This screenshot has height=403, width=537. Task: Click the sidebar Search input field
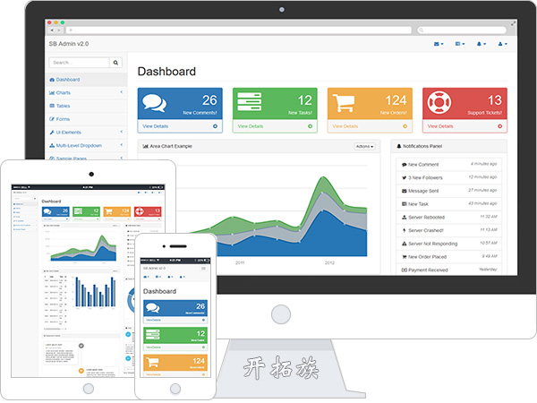click(x=79, y=63)
